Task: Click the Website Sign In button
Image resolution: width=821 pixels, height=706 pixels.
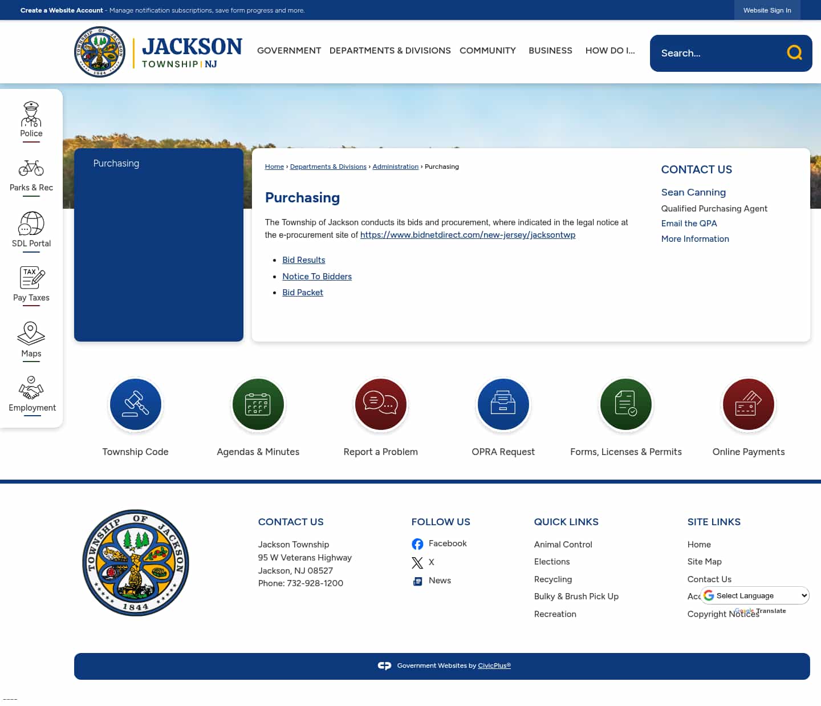Action: coord(767,10)
